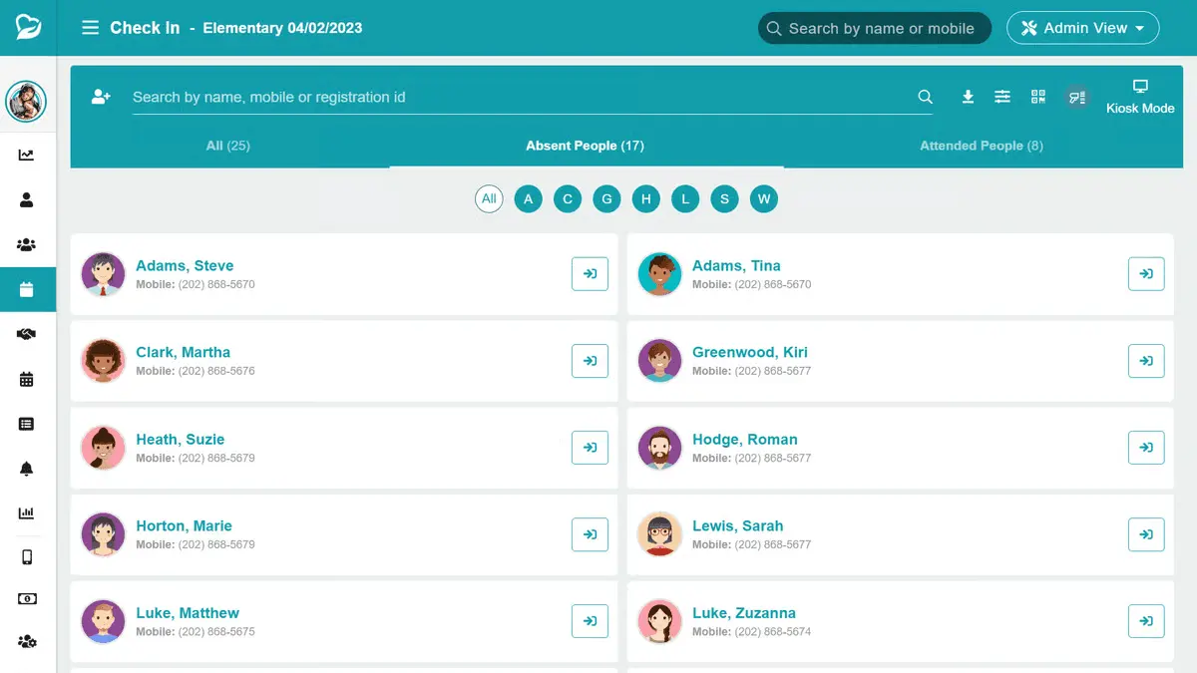
Task: Click the download icon
Action: click(x=968, y=97)
